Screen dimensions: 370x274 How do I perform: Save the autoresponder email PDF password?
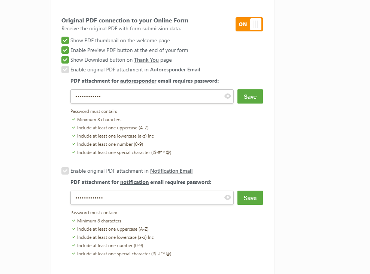tap(250, 96)
